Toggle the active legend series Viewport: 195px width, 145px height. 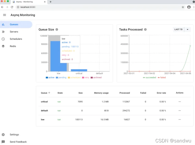tap(50, 78)
